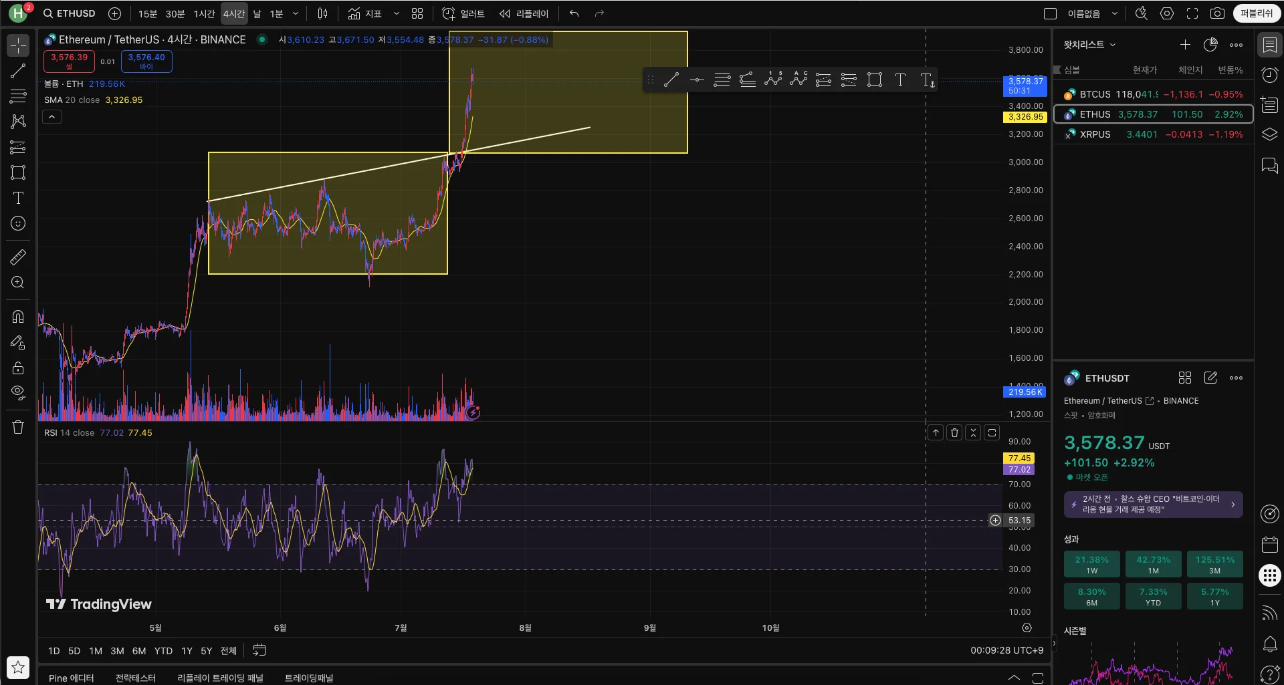The image size is (1284, 685).
Task: Select the ruler measure tool
Action: point(18,257)
